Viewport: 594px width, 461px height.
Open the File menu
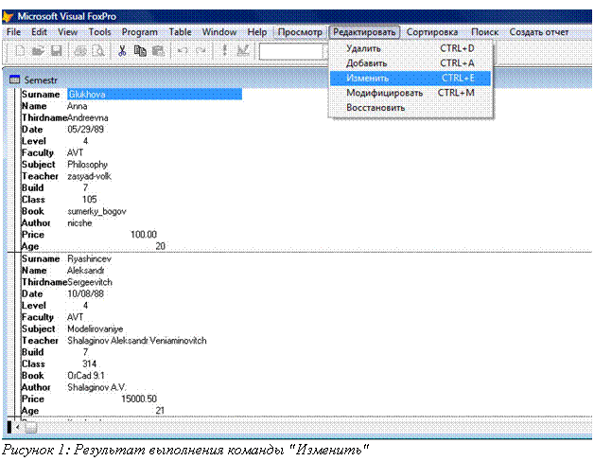[13, 32]
